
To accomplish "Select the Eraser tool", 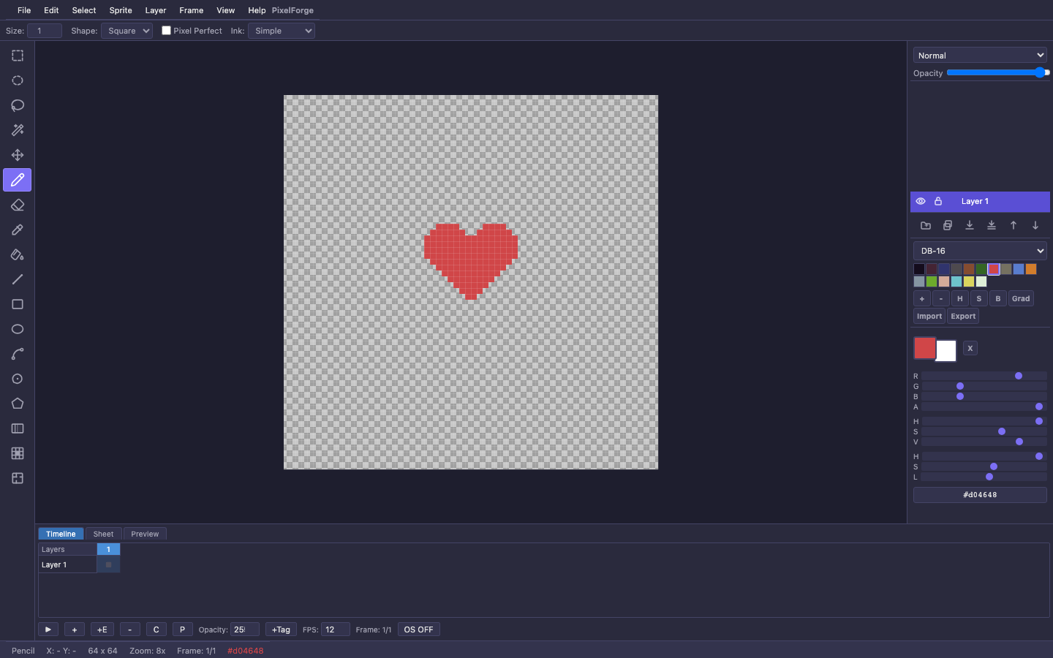I will pyautogui.click(x=18, y=205).
